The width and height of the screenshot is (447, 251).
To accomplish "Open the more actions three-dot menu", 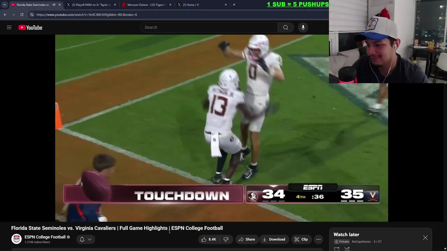I will point(318,239).
